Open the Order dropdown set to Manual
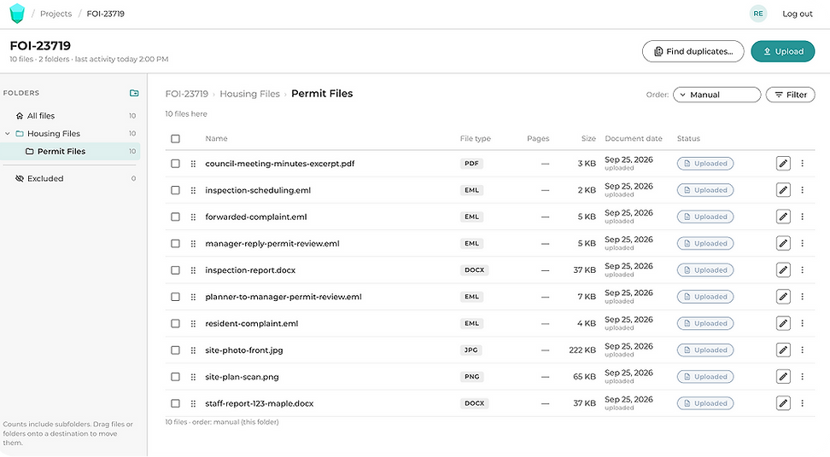Image resolution: width=830 pixels, height=457 pixels. click(x=716, y=95)
